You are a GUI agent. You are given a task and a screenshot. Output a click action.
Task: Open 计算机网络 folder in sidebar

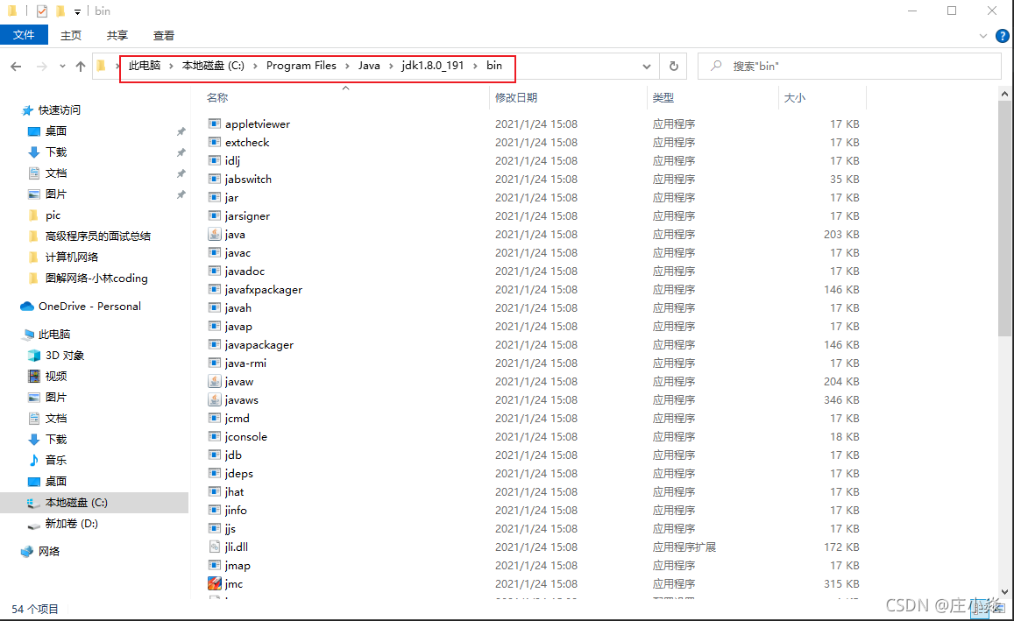pyautogui.click(x=72, y=258)
